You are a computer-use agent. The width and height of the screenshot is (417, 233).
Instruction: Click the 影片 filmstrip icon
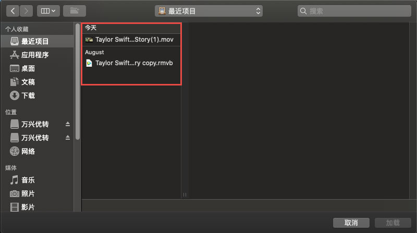(x=15, y=207)
